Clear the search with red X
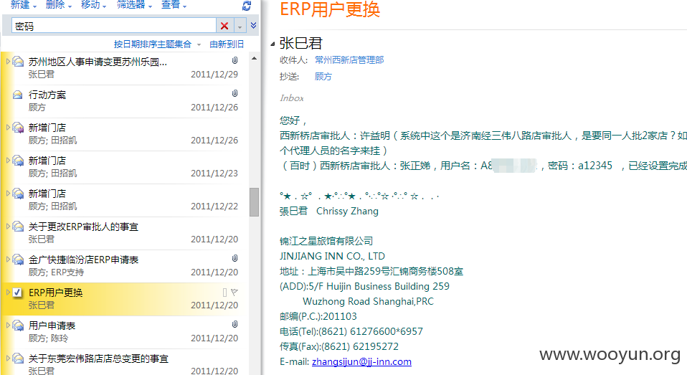687x375 pixels. click(224, 26)
